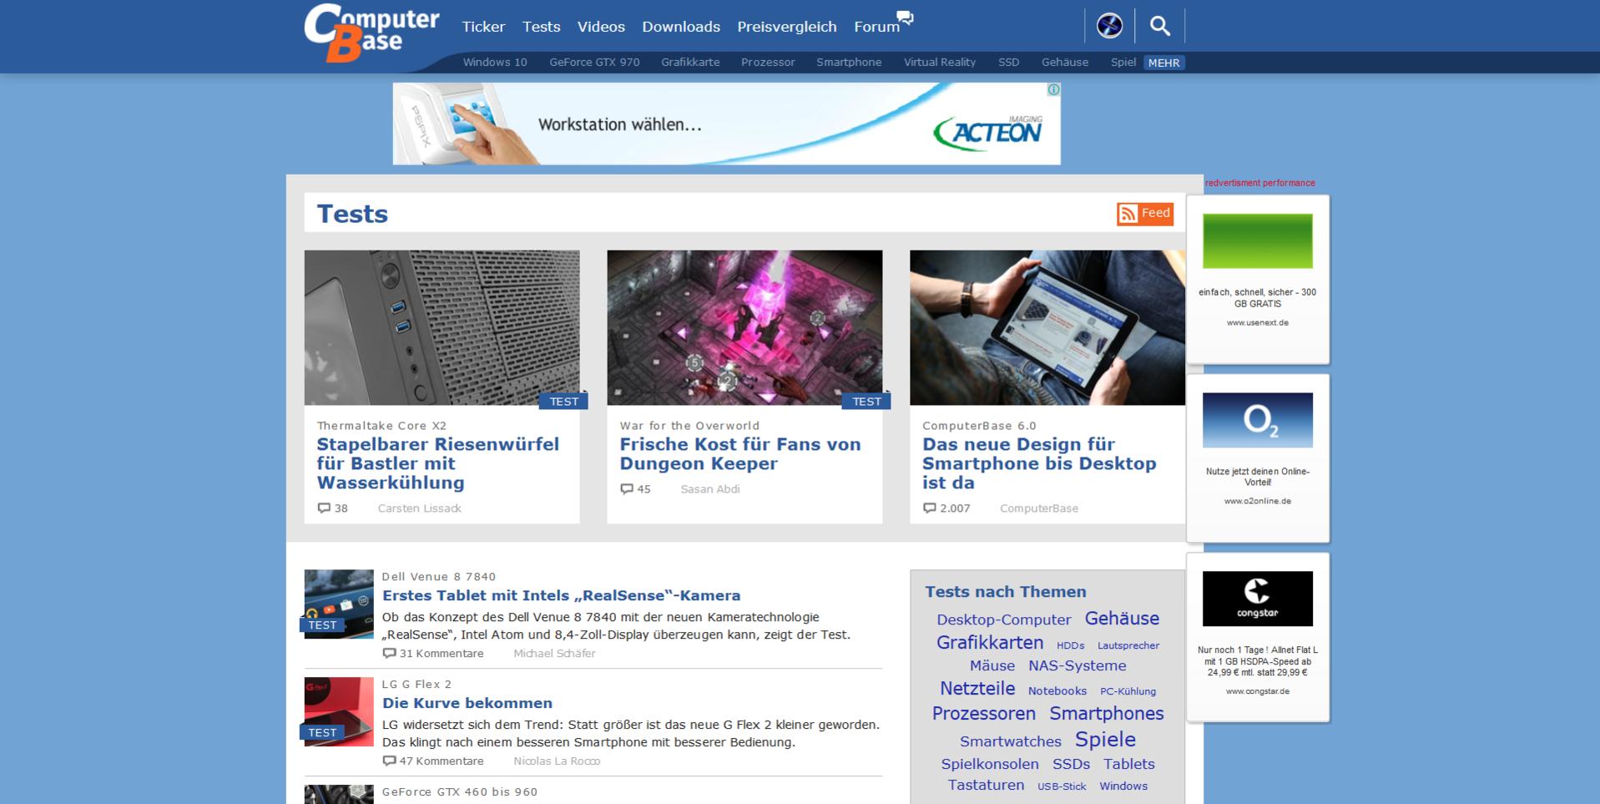Select Smartphone topic in subnav
This screenshot has height=804, width=1600.
(849, 63)
